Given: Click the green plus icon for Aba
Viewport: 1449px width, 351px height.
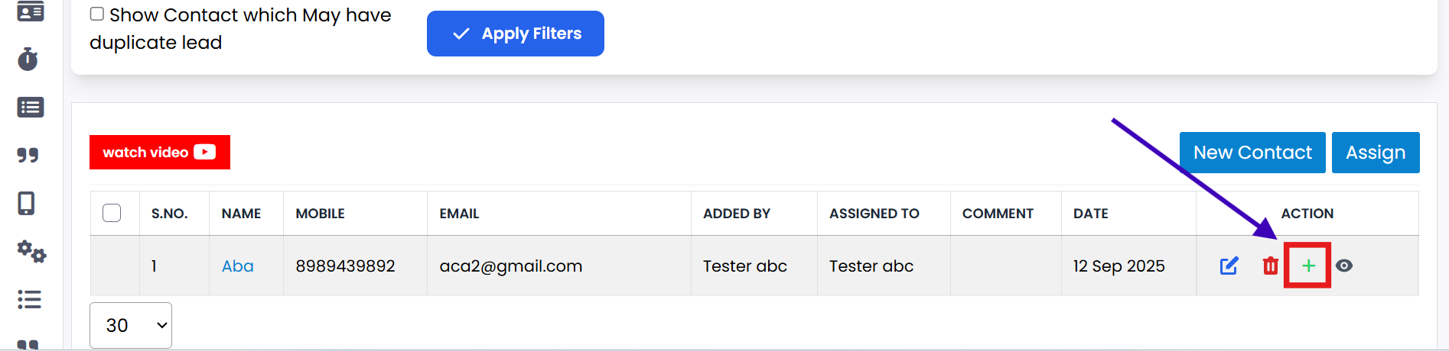Looking at the screenshot, I should [x=1308, y=266].
